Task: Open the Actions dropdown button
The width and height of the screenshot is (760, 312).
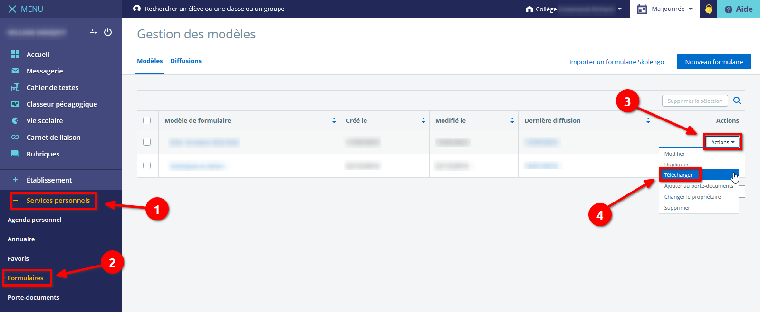Action: point(722,142)
